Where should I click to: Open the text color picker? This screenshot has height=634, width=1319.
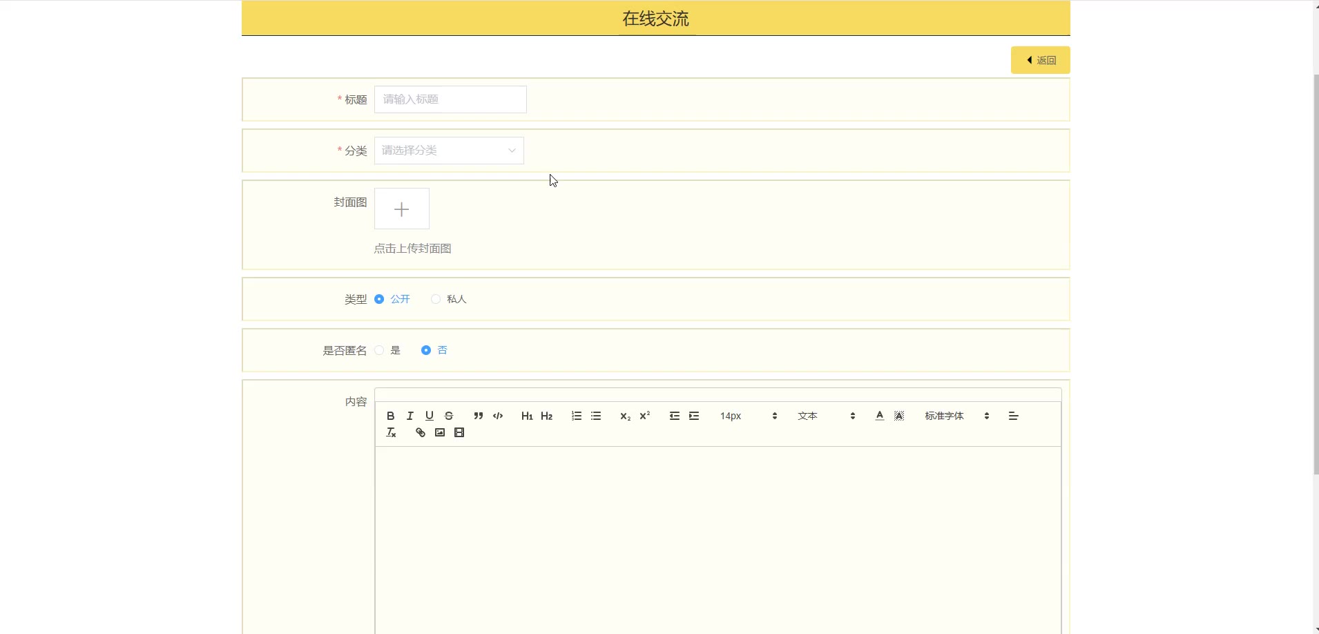[879, 416]
